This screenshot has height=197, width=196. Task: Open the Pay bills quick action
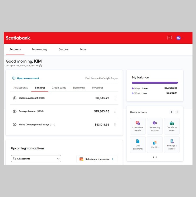(155, 144)
